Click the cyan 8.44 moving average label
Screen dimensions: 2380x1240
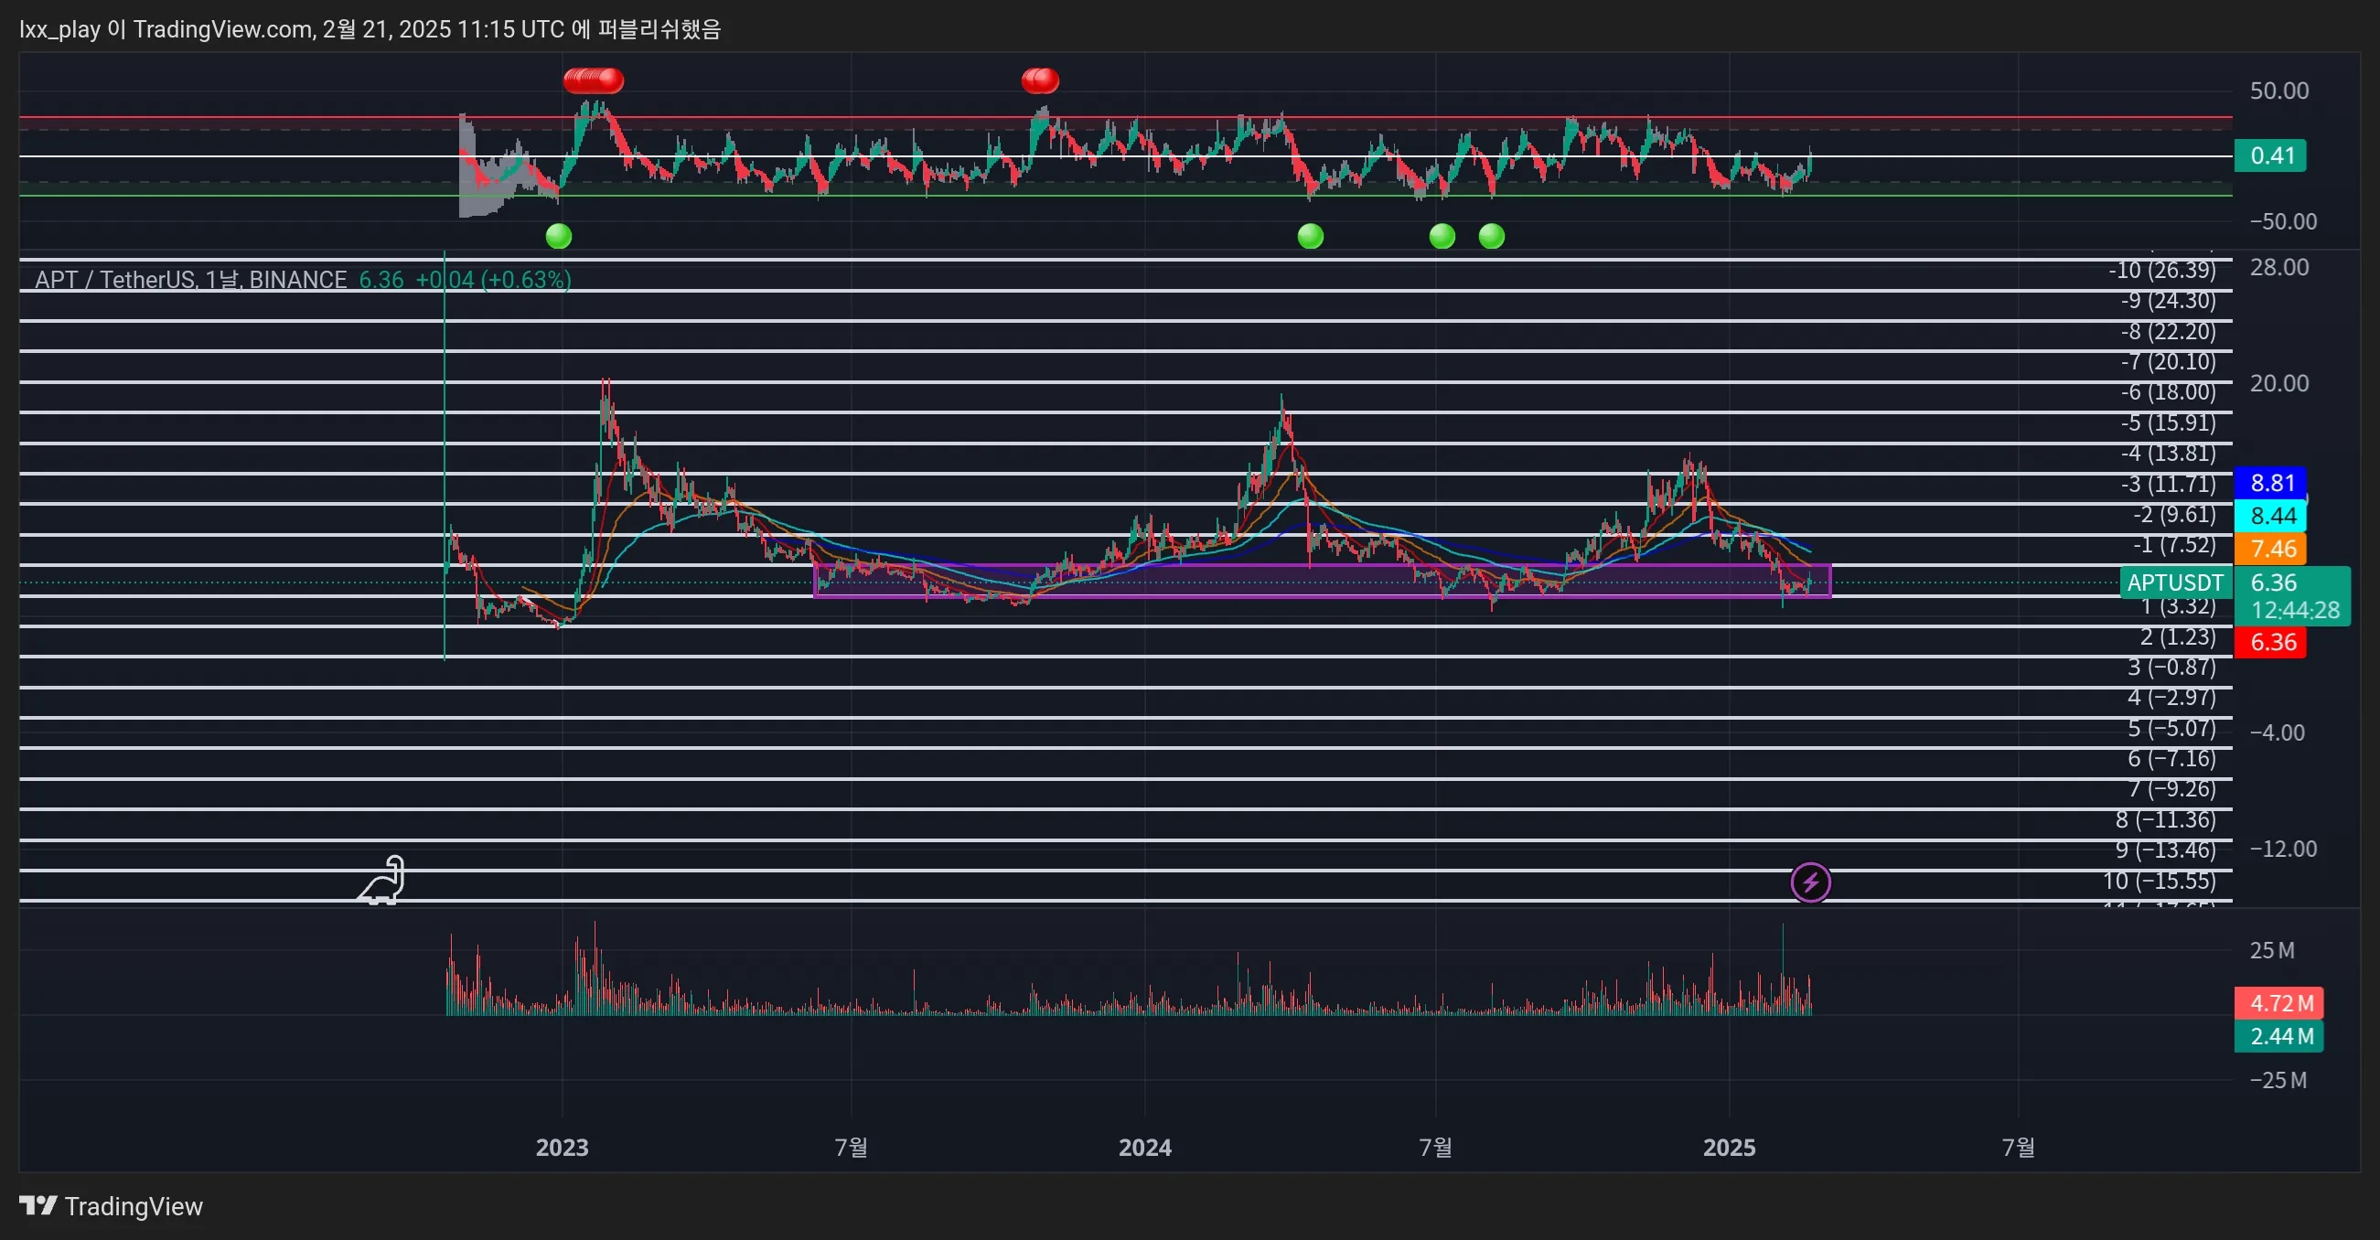coord(2271,516)
